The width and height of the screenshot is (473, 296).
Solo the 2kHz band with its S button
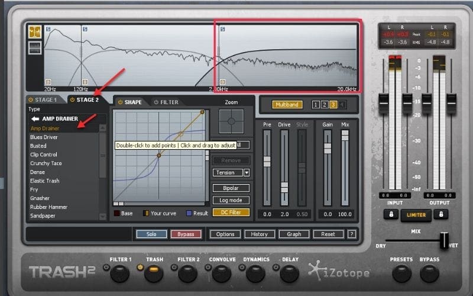[x=223, y=29]
